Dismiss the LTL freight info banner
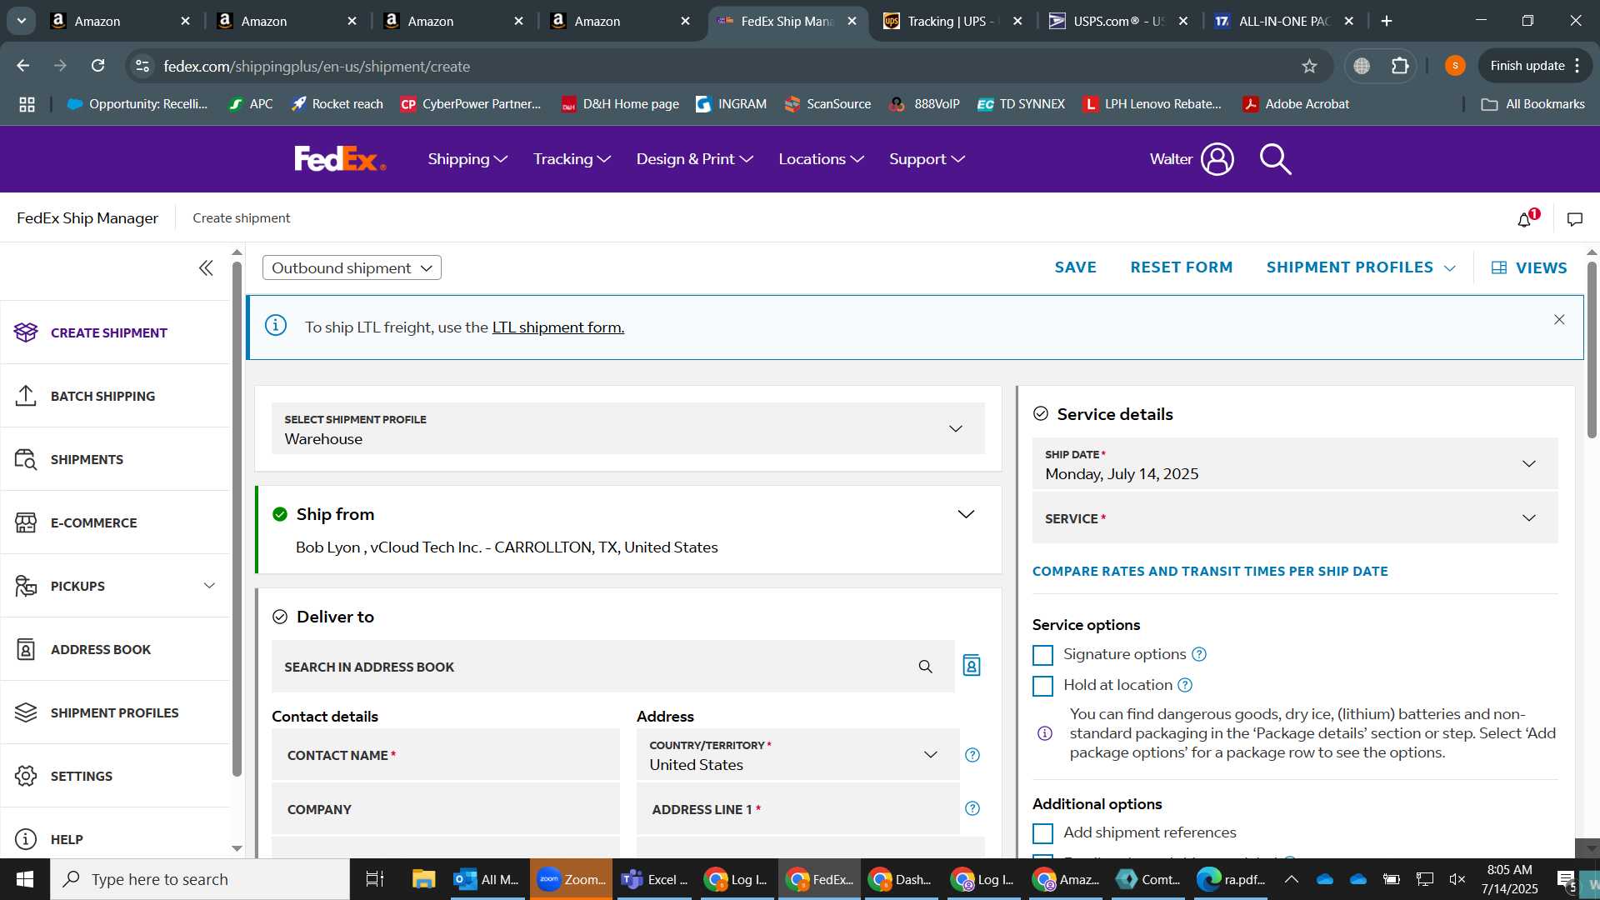This screenshot has height=900, width=1600. coord(1559,320)
